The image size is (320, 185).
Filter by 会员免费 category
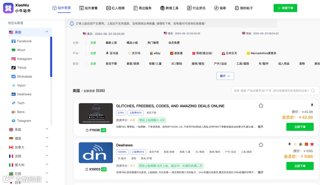click(174, 43)
